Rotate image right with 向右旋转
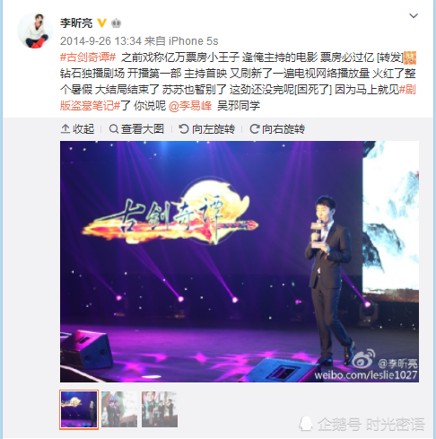Image resolution: width=436 pixels, height=439 pixels. pyautogui.click(x=277, y=129)
